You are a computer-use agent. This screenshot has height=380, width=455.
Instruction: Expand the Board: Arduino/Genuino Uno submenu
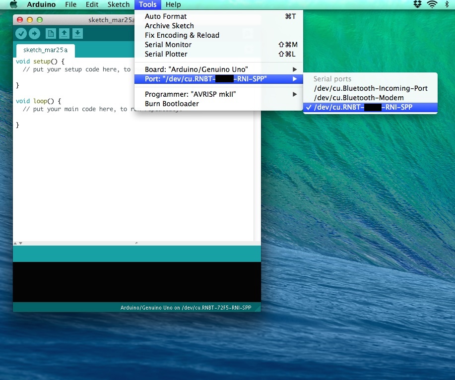tap(219, 69)
